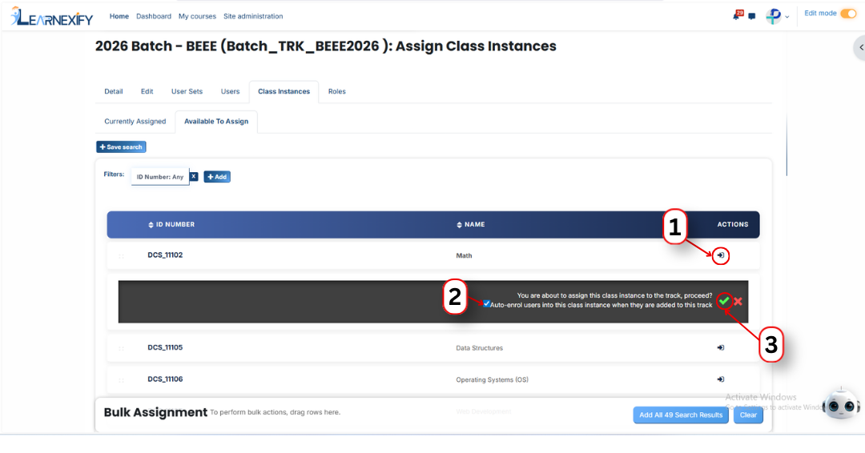Click the Clear button in Bulk Assignment
Image resolution: width=865 pixels, height=453 pixels.
(x=748, y=415)
